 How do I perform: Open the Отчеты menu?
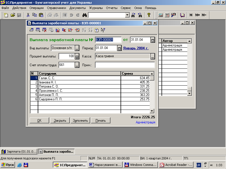coord(112,8)
